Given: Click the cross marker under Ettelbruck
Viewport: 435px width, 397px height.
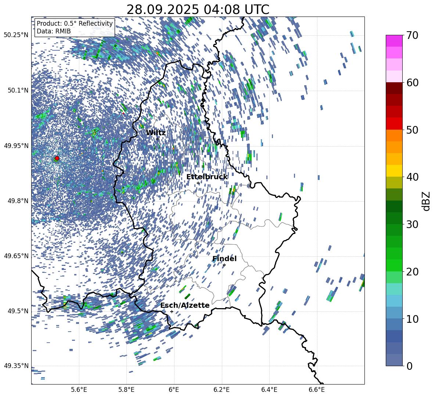Looking at the screenshot, I should pyautogui.click(x=198, y=183).
